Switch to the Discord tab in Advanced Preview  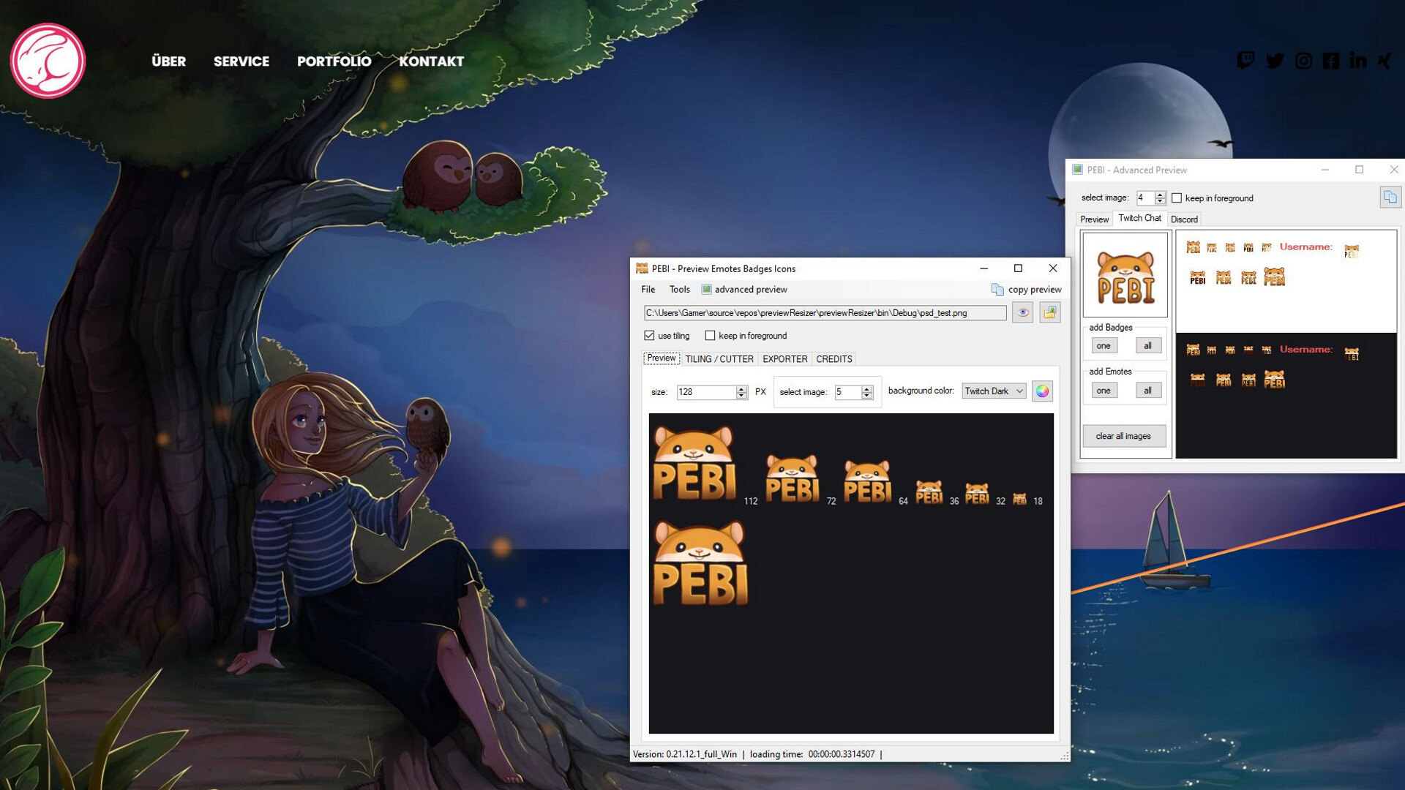(x=1184, y=219)
